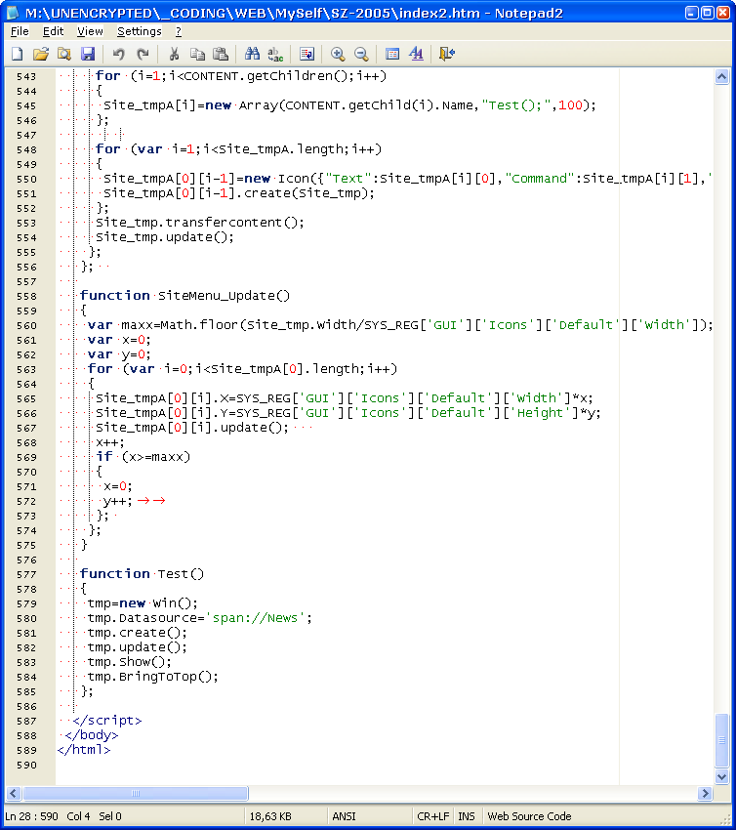Open the Edit menu

click(53, 31)
